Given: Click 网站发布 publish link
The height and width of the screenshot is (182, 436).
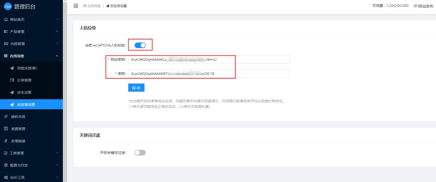Looking at the screenshot, I should click(423, 6).
